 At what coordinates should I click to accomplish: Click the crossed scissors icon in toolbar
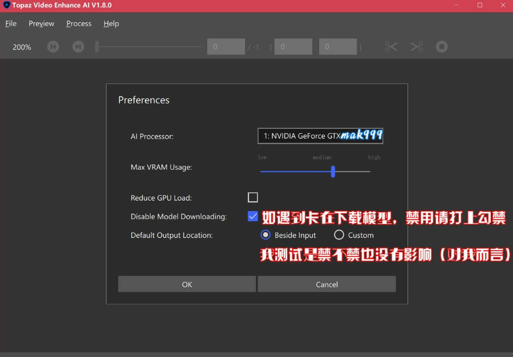(x=417, y=47)
